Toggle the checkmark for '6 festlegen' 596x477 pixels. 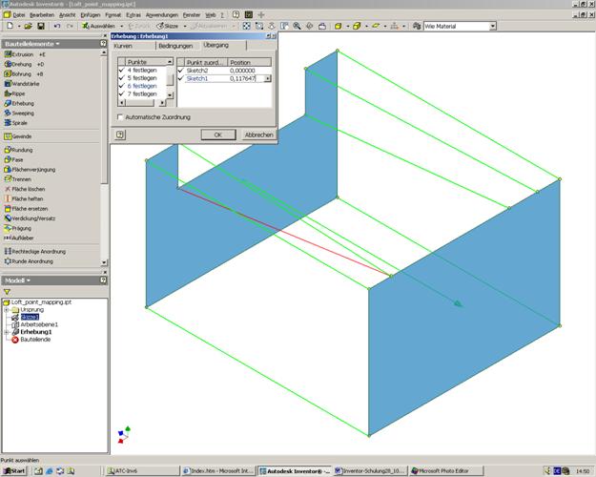tap(122, 86)
